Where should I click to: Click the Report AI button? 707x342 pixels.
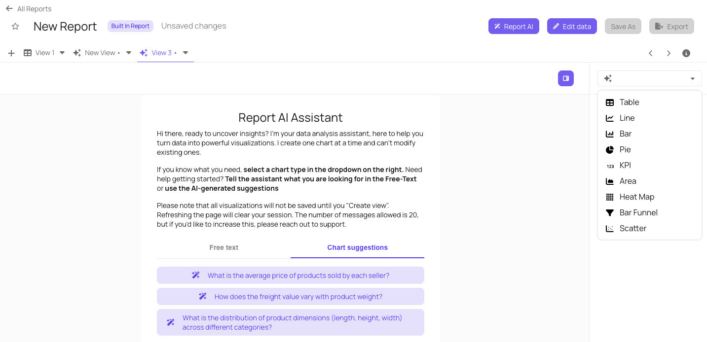point(514,26)
